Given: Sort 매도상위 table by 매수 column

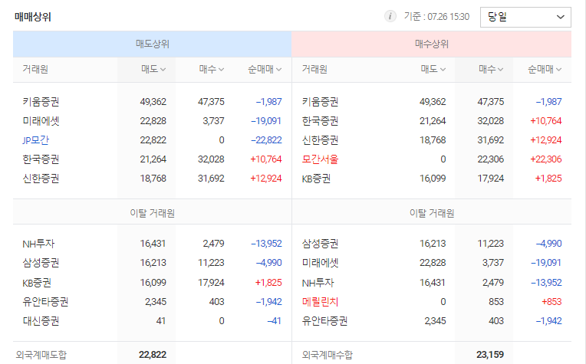Looking at the screenshot, I should [x=211, y=69].
